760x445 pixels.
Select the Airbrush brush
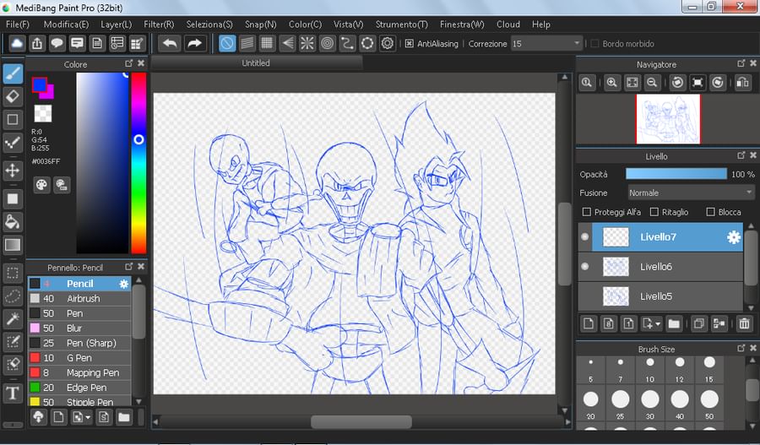pos(79,299)
